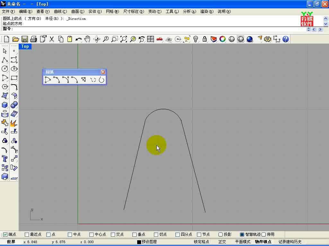Click the padlock lock icon
The width and height of the screenshot is (329, 246).
tap(205, 39)
